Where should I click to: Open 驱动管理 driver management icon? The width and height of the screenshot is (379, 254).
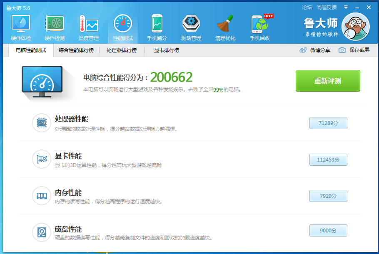191,25
